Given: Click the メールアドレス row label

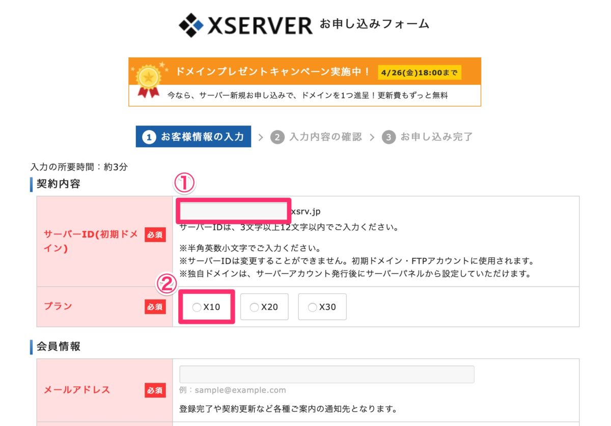Looking at the screenshot, I should pos(76,390).
